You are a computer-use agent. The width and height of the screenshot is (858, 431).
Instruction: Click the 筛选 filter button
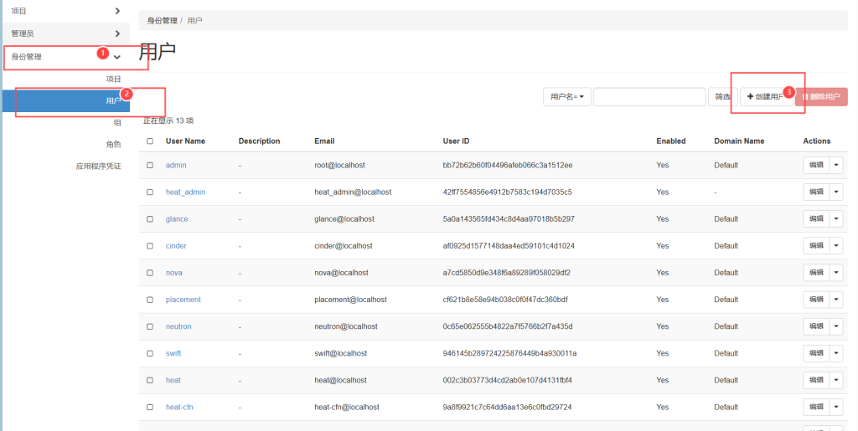(721, 97)
